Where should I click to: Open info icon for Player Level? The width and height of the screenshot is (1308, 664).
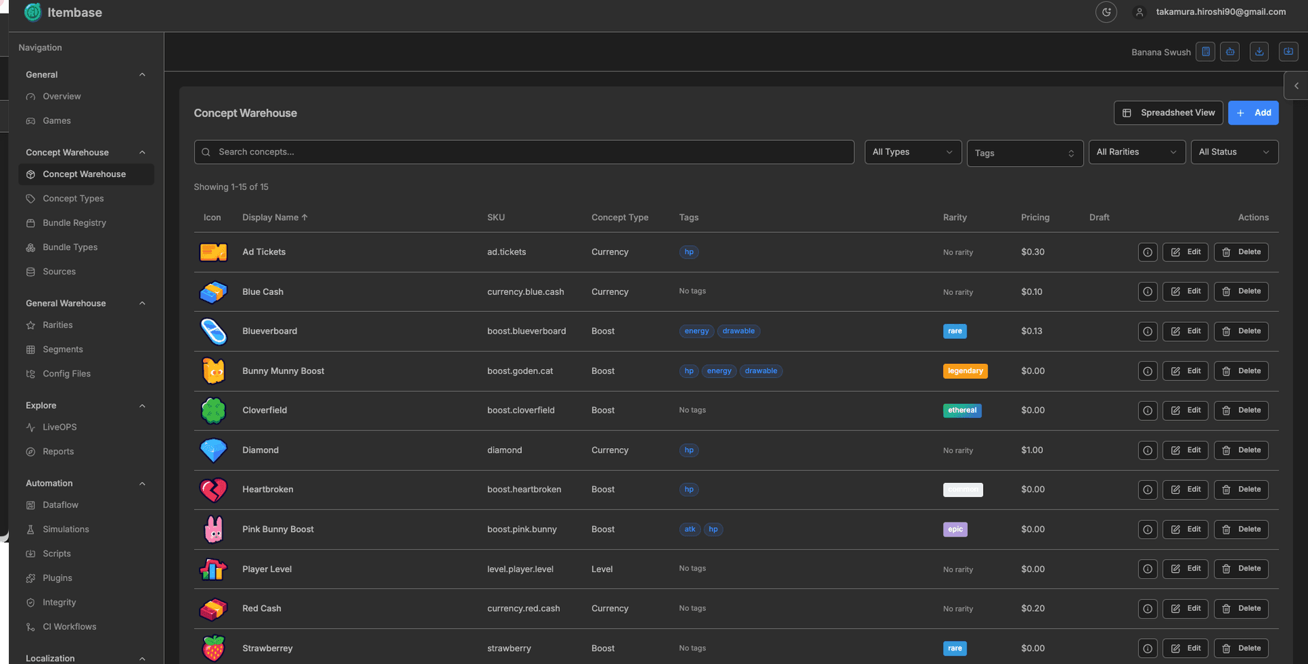coord(1148,569)
